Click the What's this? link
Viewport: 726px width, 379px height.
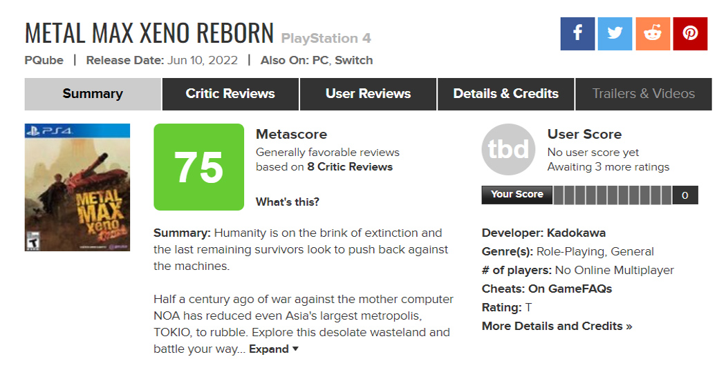pyautogui.click(x=288, y=202)
